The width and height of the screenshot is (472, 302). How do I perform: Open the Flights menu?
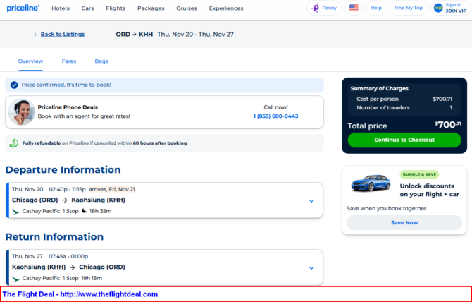[x=116, y=8]
